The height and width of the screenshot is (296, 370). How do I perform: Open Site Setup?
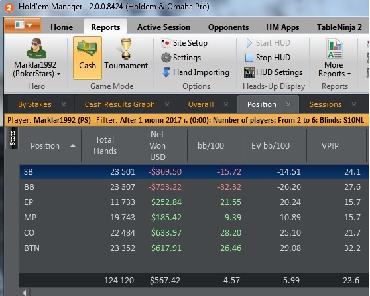pos(184,43)
